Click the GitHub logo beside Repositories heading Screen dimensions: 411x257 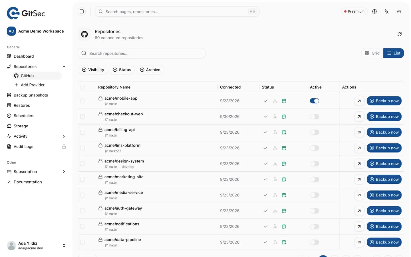(x=84, y=34)
